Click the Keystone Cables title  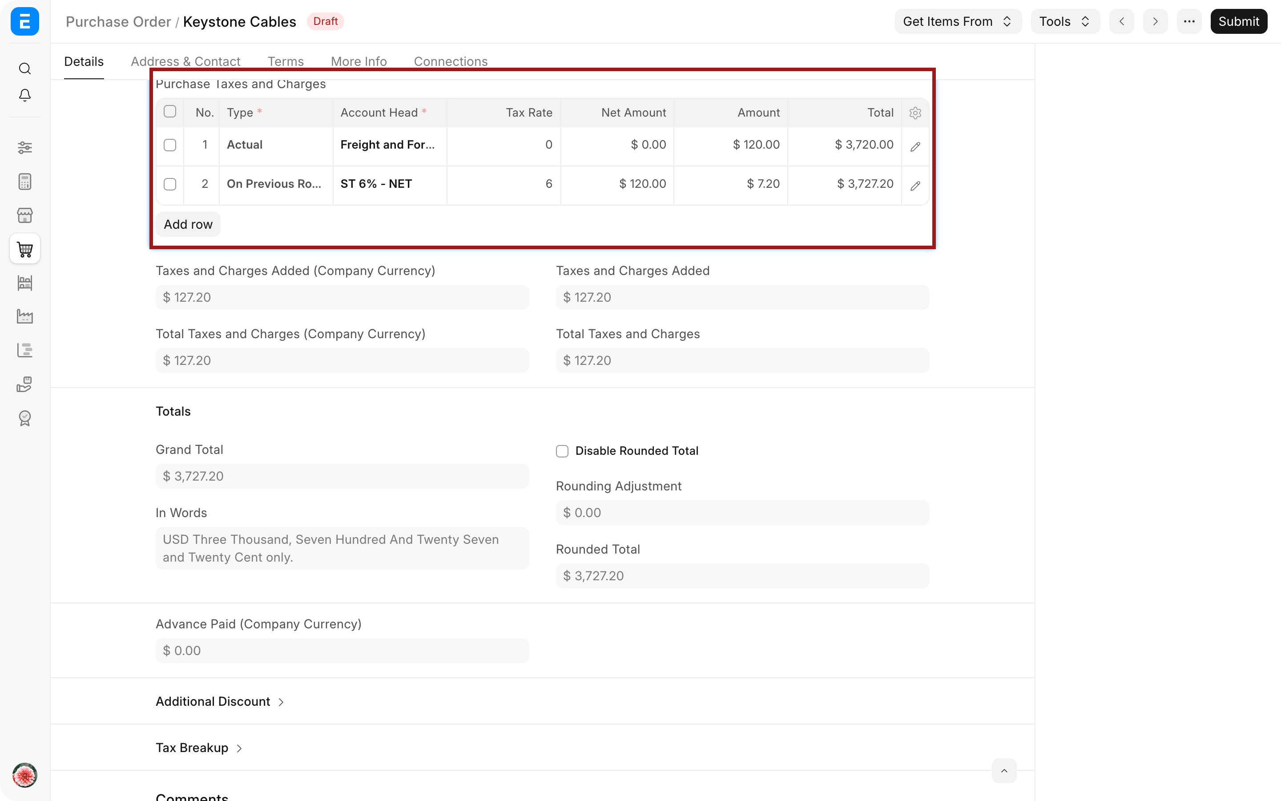point(239,21)
